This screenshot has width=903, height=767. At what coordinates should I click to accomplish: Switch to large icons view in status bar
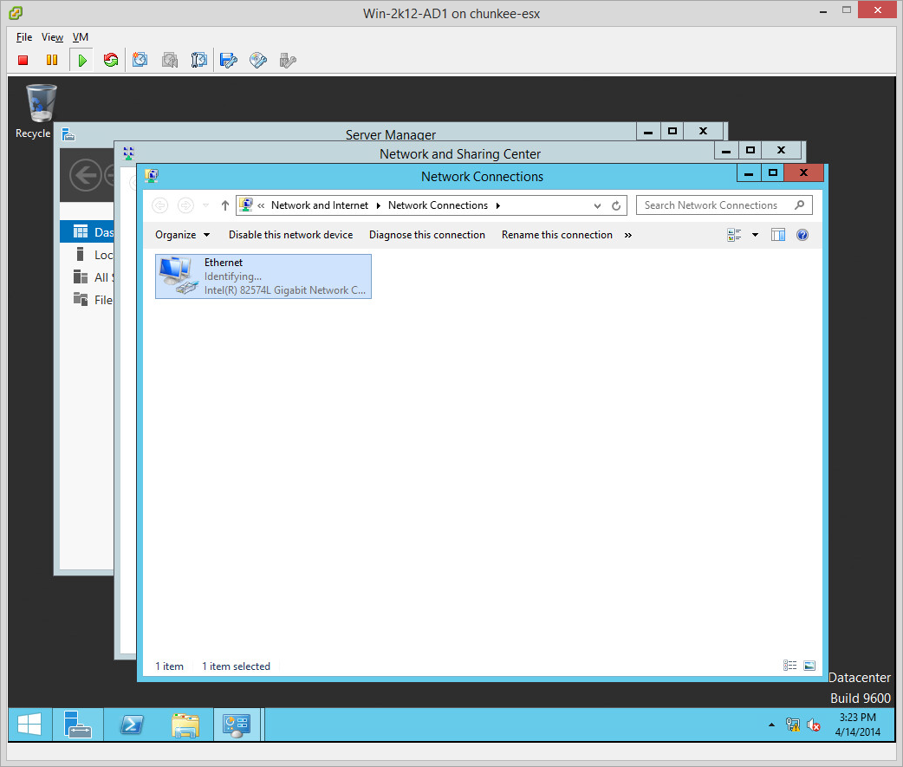click(809, 666)
